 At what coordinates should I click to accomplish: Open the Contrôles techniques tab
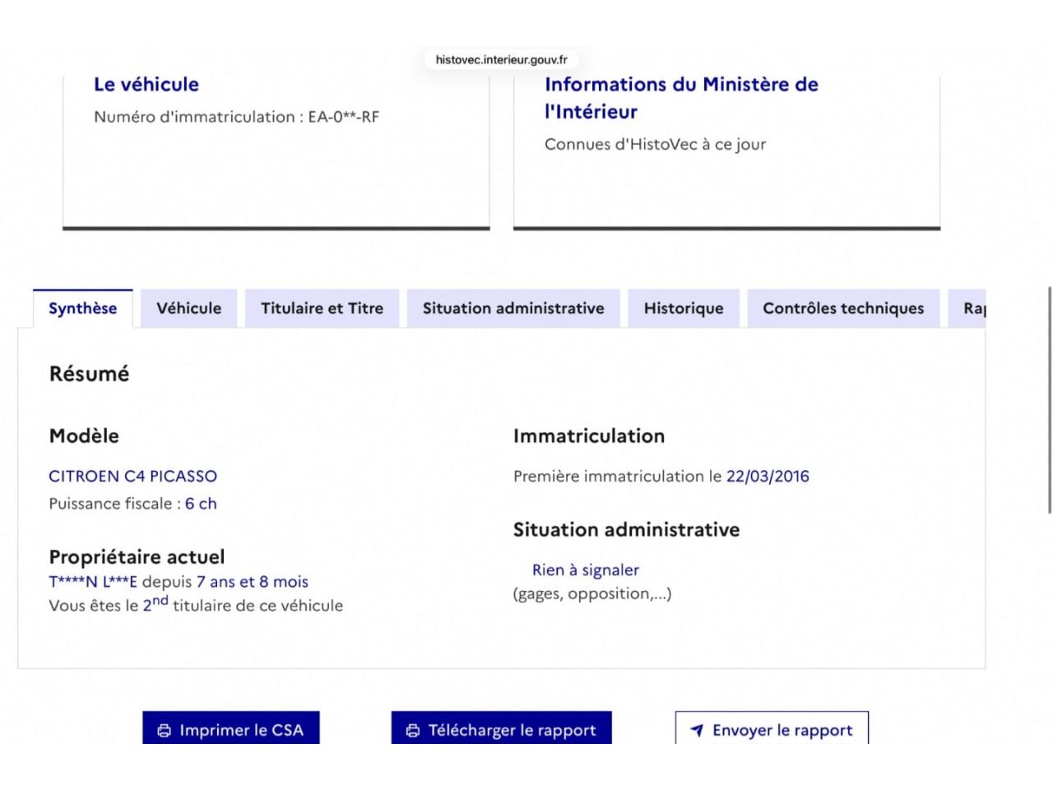pos(843,309)
